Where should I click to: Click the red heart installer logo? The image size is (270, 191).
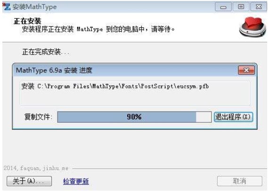click(253, 27)
